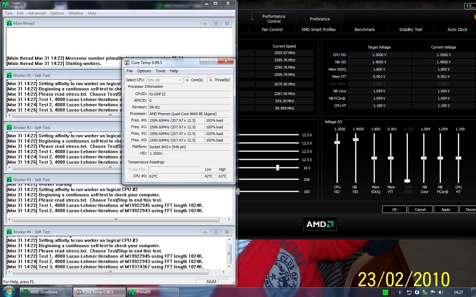476x297 pixels.
Task: Restore the Main thread sub-window
Action: (216, 23)
